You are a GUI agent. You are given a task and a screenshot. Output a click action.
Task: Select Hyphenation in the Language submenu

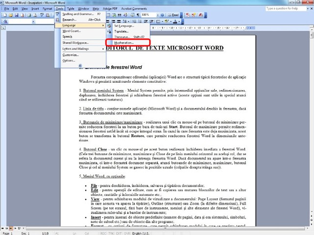(128, 43)
